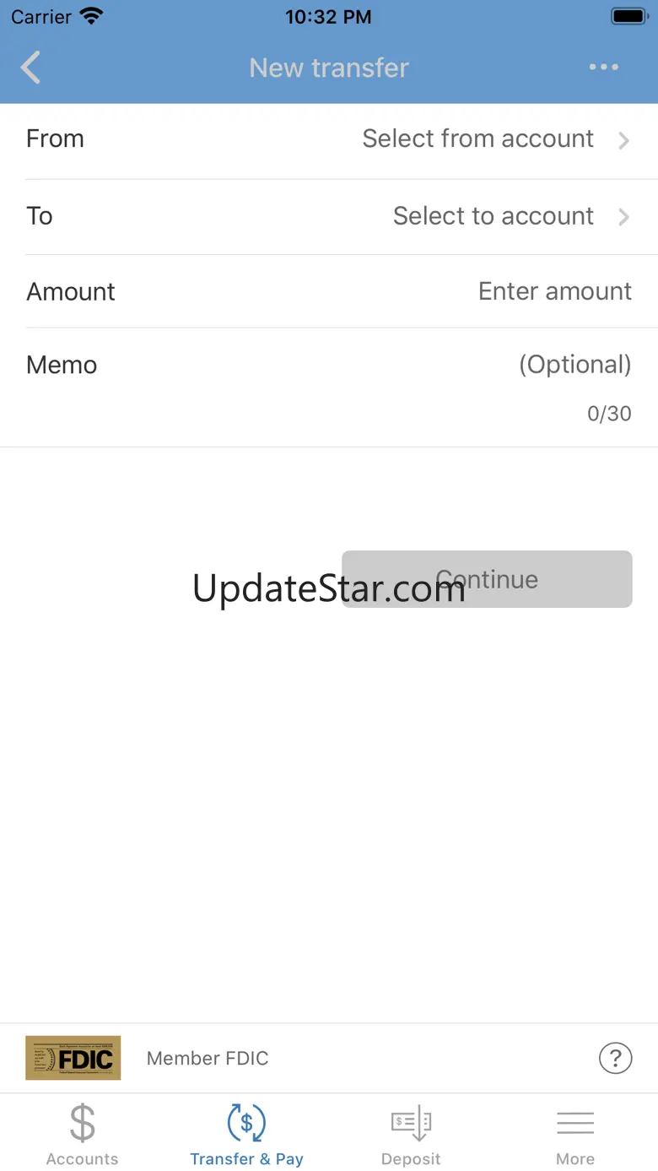The image size is (658, 1171).
Task: Tap the Accounts dollar sign icon
Action: 83,1123
